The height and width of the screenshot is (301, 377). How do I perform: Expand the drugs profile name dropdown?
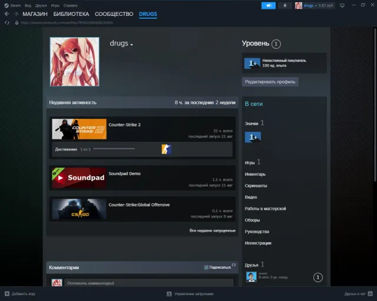(x=131, y=45)
